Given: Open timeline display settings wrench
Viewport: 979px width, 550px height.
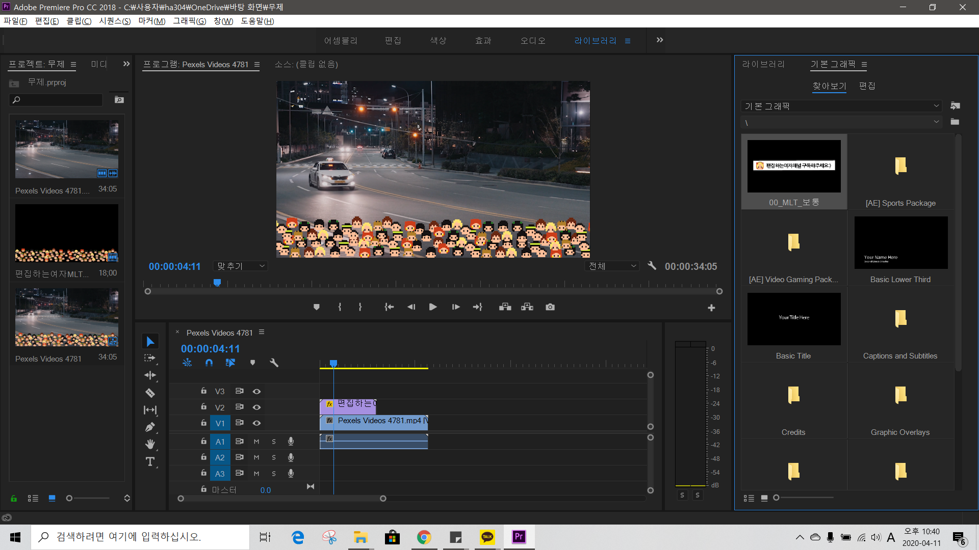Looking at the screenshot, I should 274,363.
